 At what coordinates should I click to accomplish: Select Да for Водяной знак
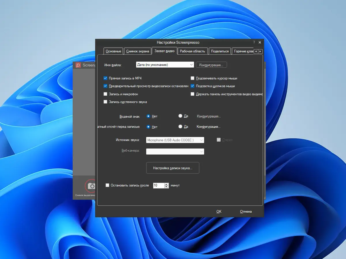pyautogui.click(x=180, y=116)
